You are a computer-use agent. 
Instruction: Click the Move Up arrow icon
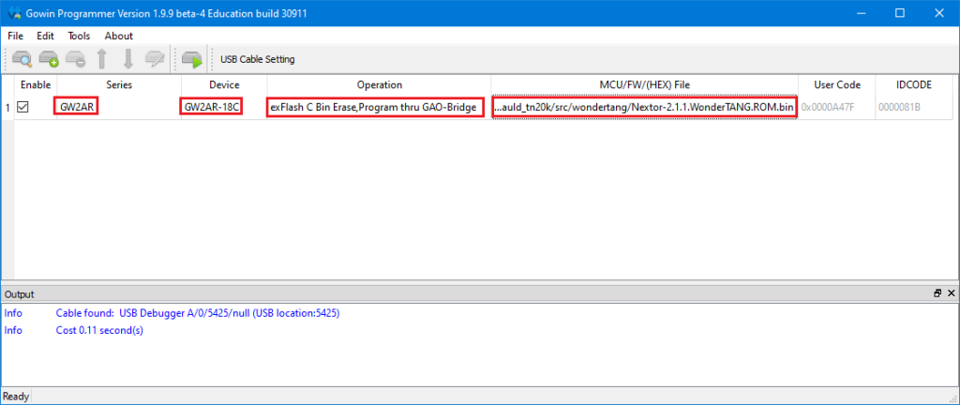[101, 59]
